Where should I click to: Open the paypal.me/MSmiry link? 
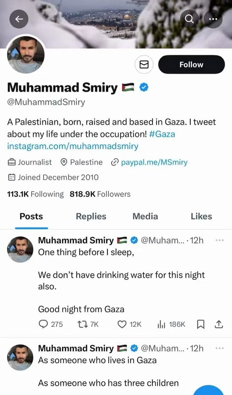[x=154, y=162]
